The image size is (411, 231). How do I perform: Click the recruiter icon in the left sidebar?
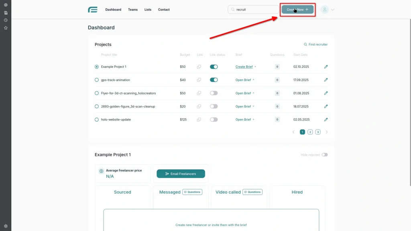[6, 12]
